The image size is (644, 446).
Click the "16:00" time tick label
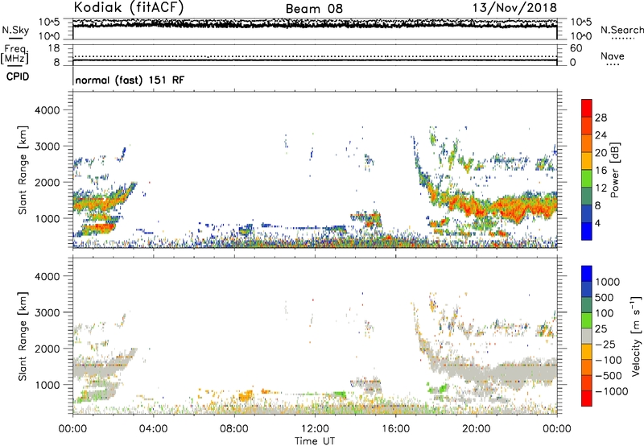click(395, 429)
